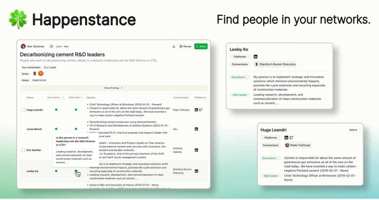
Task: Click the name 'Hugo Leandri' in the table
Action: click(x=34, y=110)
